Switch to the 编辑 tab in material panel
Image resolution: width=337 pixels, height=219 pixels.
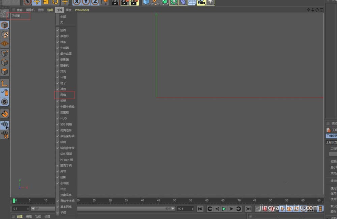pyautogui.click(x=29, y=216)
